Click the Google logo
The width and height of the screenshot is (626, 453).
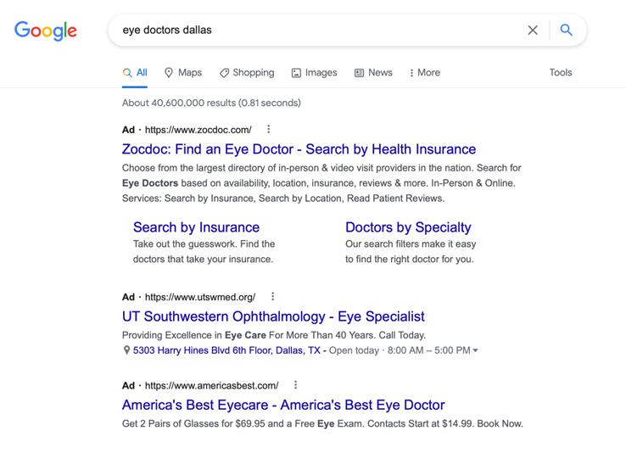pyautogui.click(x=46, y=31)
